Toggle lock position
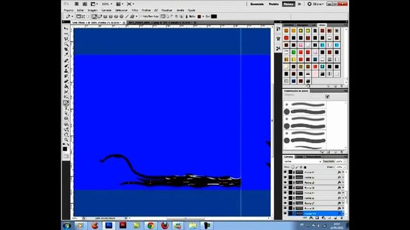The width and height of the screenshot is (410, 230). coord(301,167)
